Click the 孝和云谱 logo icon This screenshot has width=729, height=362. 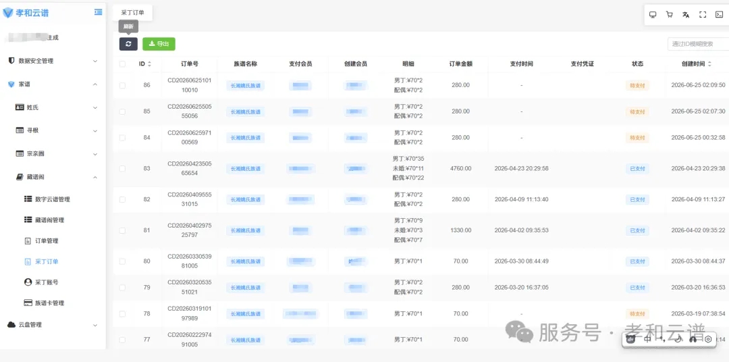point(8,13)
